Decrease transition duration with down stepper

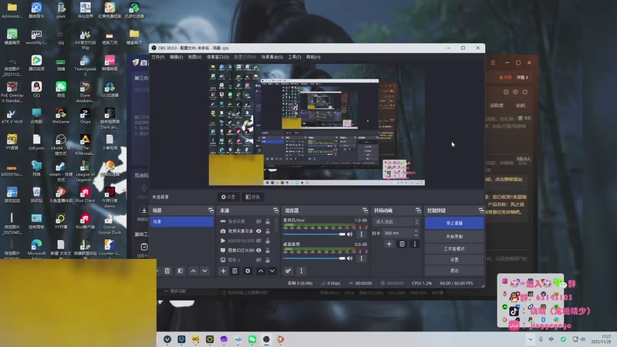416,235
